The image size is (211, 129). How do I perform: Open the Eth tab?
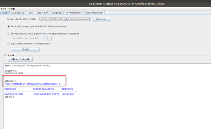[31, 13]
